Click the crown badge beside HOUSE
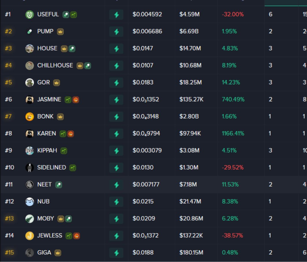The image size is (307, 262). (x=64, y=49)
